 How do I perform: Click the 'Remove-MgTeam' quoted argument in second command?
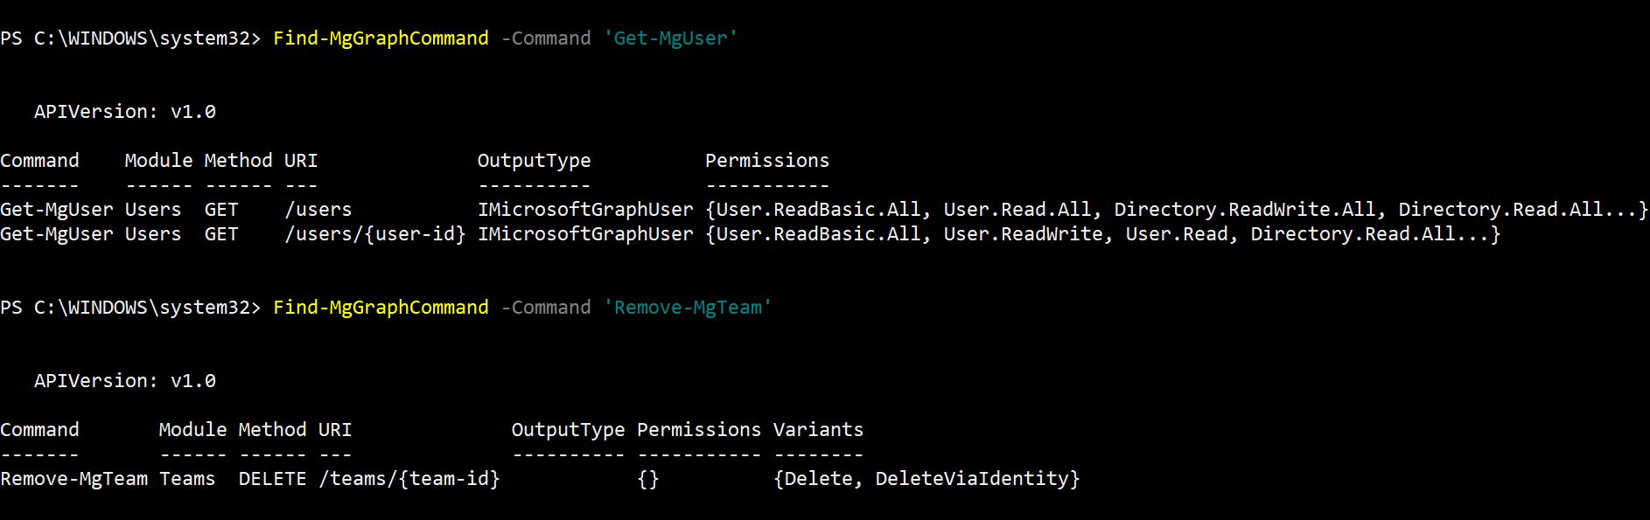[688, 308]
